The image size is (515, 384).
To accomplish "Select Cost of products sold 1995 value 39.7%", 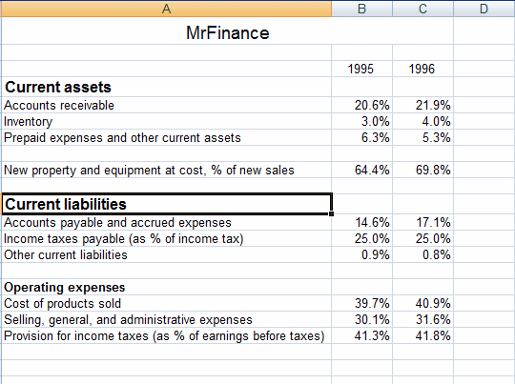I will 362,303.
